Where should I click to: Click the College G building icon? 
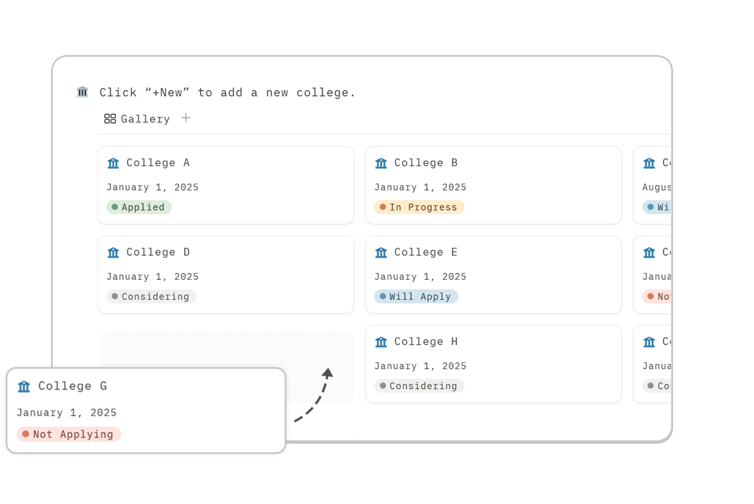[x=24, y=386]
